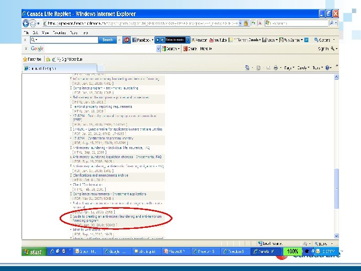Click the vertical scrollbar thumb

[336, 189]
